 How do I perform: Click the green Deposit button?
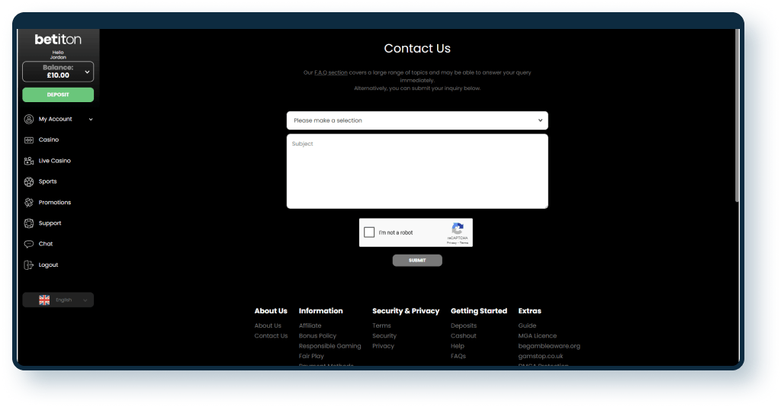(x=58, y=95)
